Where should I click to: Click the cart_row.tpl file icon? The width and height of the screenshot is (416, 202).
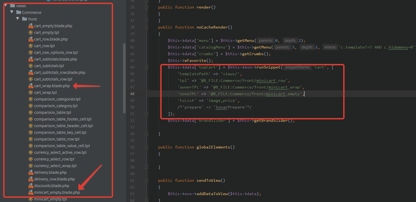click(x=31, y=46)
